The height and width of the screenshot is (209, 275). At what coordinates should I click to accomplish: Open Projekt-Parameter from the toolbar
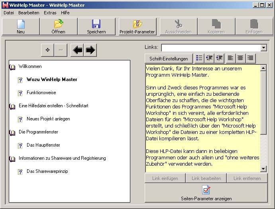137,26
